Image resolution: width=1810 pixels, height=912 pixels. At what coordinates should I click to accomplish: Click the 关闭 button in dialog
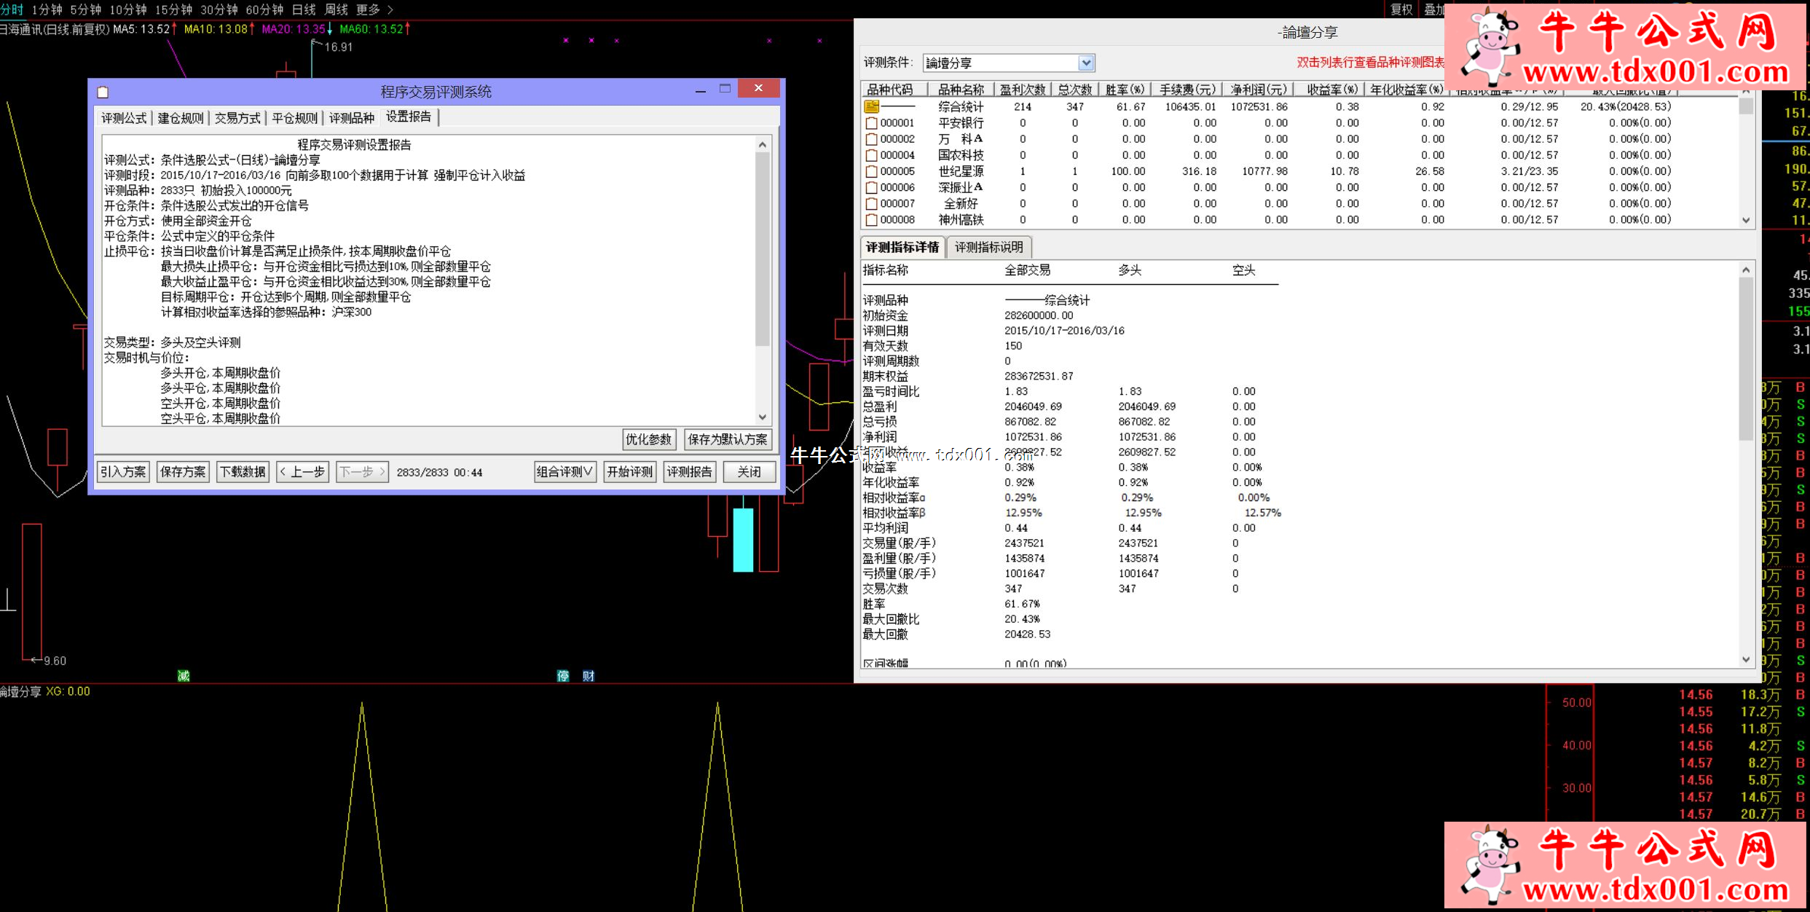click(x=749, y=472)
